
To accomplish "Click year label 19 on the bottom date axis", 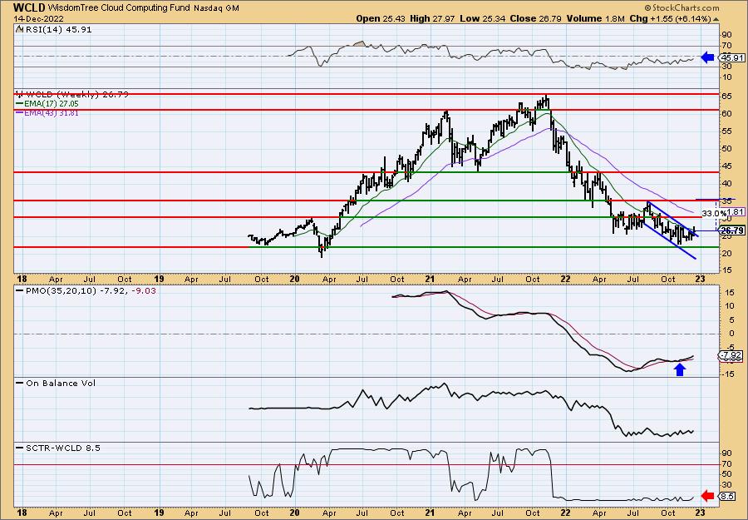I will [159, 513].
